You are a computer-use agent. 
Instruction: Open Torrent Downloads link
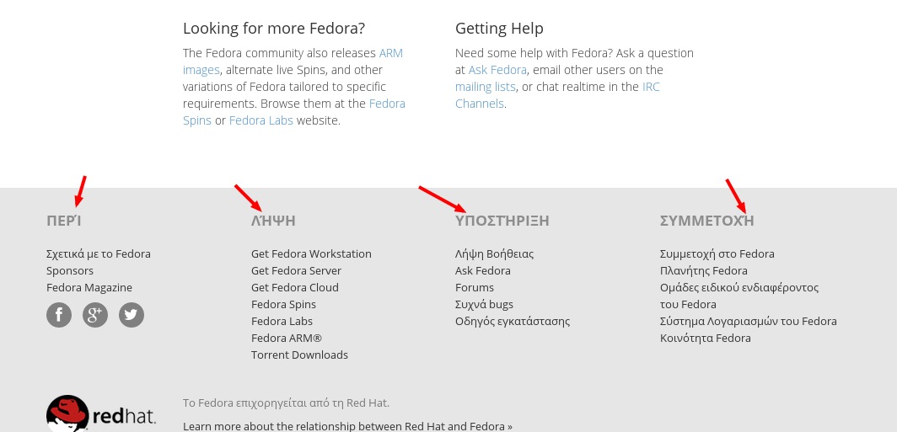[299, 355]
